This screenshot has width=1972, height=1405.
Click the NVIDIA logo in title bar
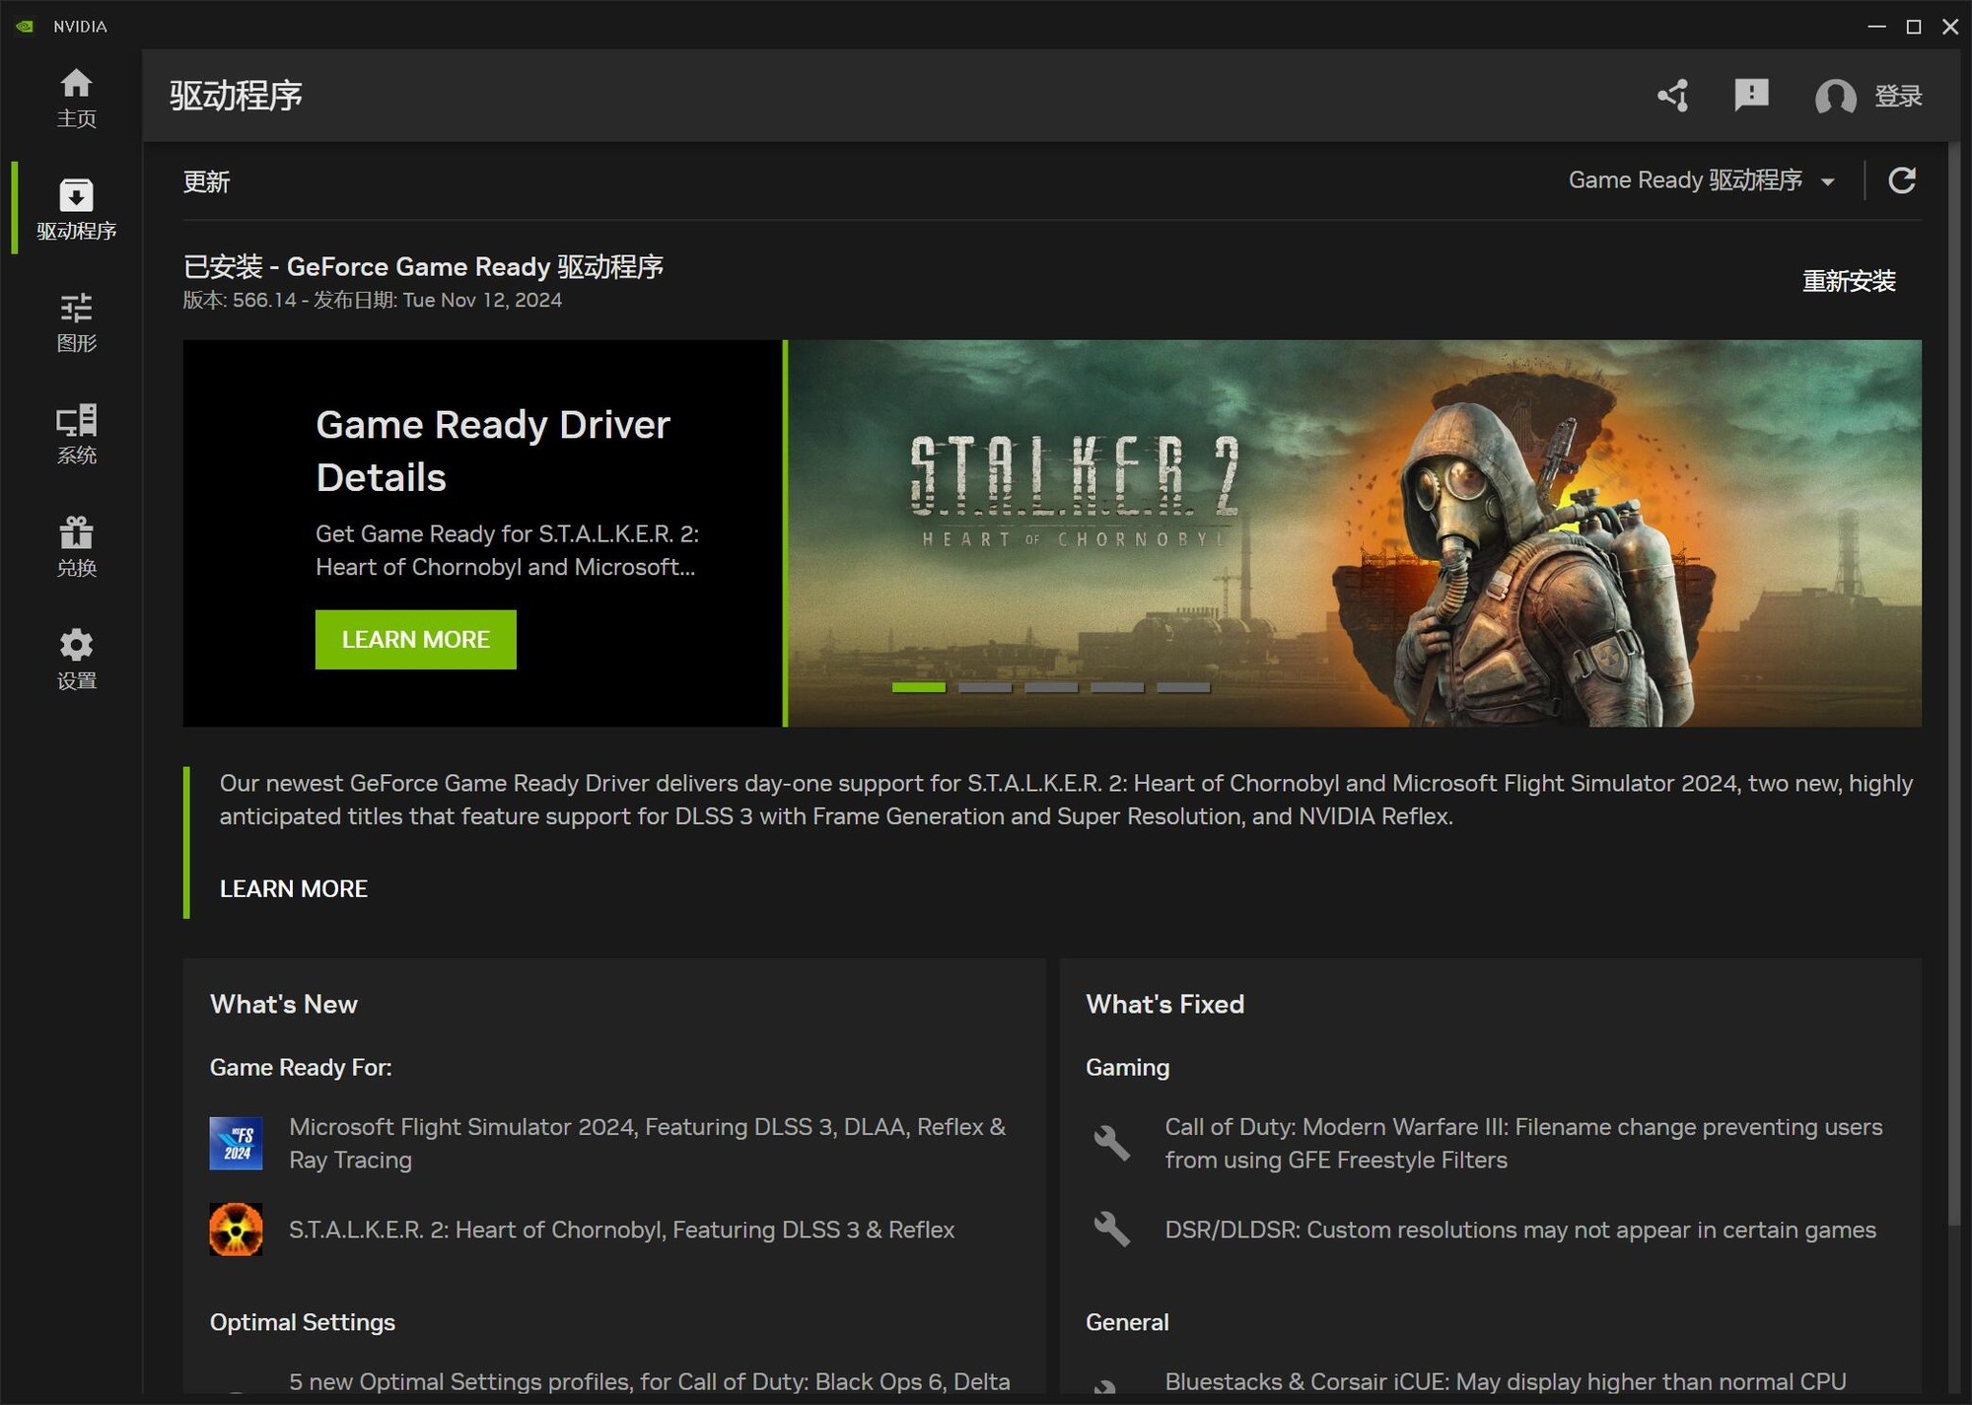(x=24, y=26)
